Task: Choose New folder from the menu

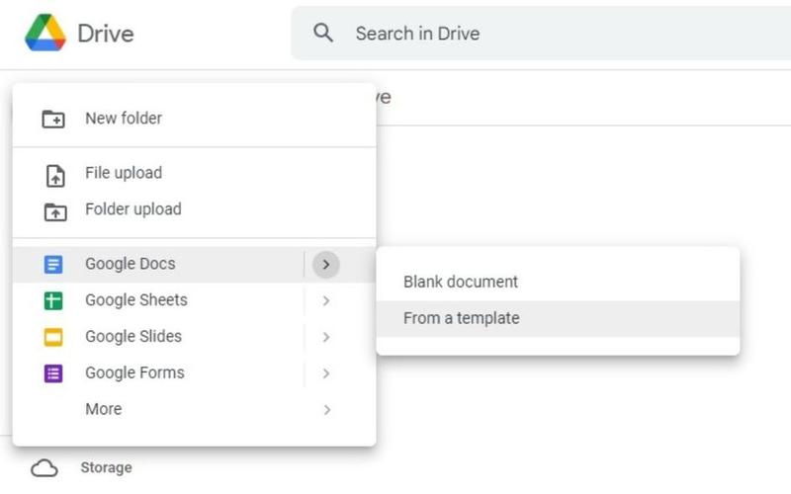Action: click(194, 119)
